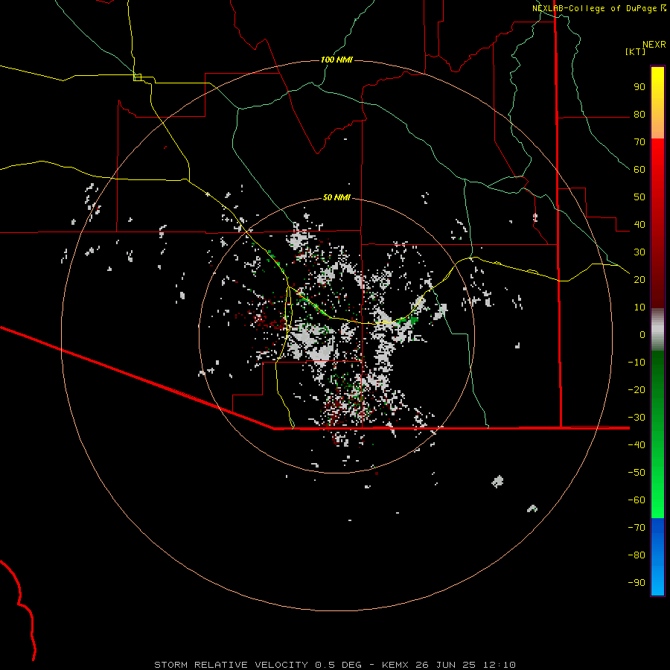Click the NEXLAB-College of DuPage title text

click(594, 8)
